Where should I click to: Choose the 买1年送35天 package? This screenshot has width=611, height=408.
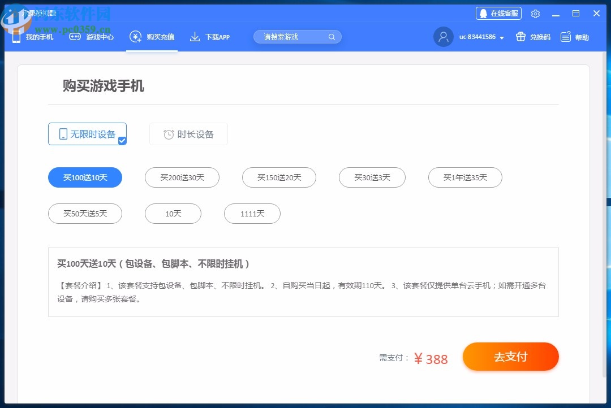tap(465, 177)
